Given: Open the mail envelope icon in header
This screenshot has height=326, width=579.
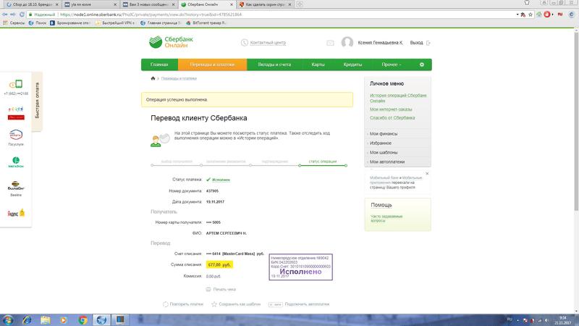Looking at the screenshot, I should click(330, 43).
